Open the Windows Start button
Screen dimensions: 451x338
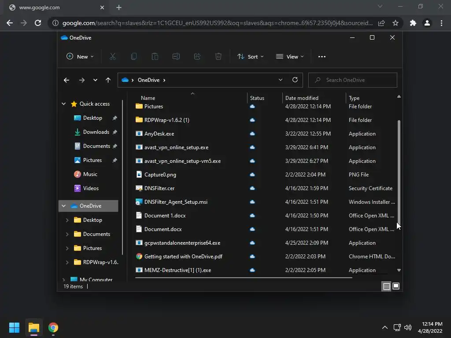point(14,327)
